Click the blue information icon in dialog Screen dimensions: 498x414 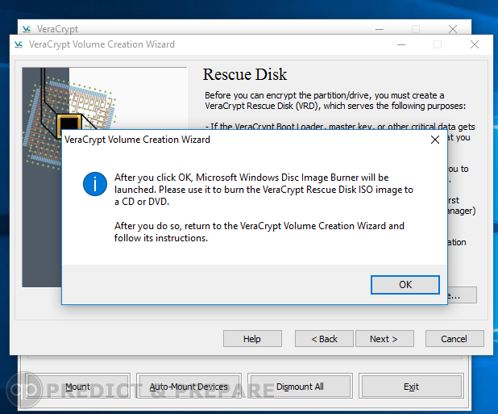point(94,184)
